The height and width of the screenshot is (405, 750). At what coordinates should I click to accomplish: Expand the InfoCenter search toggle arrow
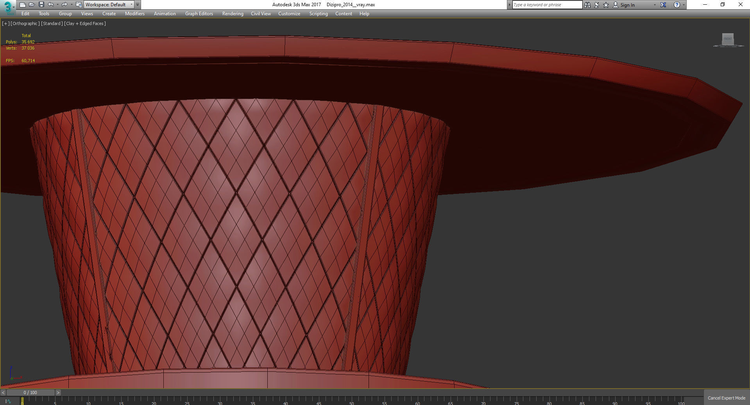coord(509,5)
